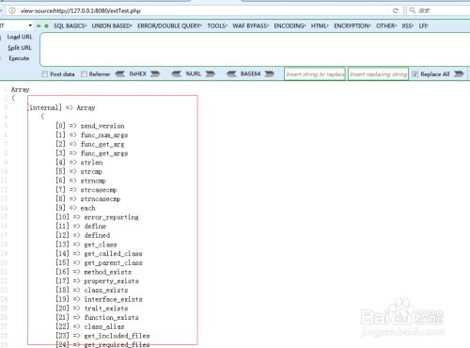Screen dimensions: 470x348
Task: Click the Insert replacing string field
Action: [x=378, y=74]
